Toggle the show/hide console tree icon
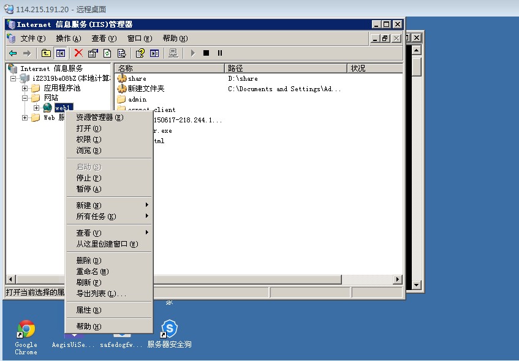Image resolution: width=519 pixels, height=361 pixels. click(x=60, y=53)
